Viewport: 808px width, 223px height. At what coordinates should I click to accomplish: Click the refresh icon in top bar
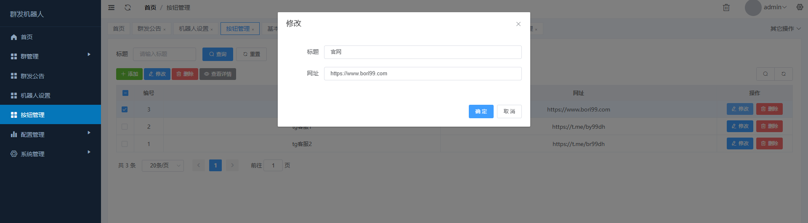128,8
